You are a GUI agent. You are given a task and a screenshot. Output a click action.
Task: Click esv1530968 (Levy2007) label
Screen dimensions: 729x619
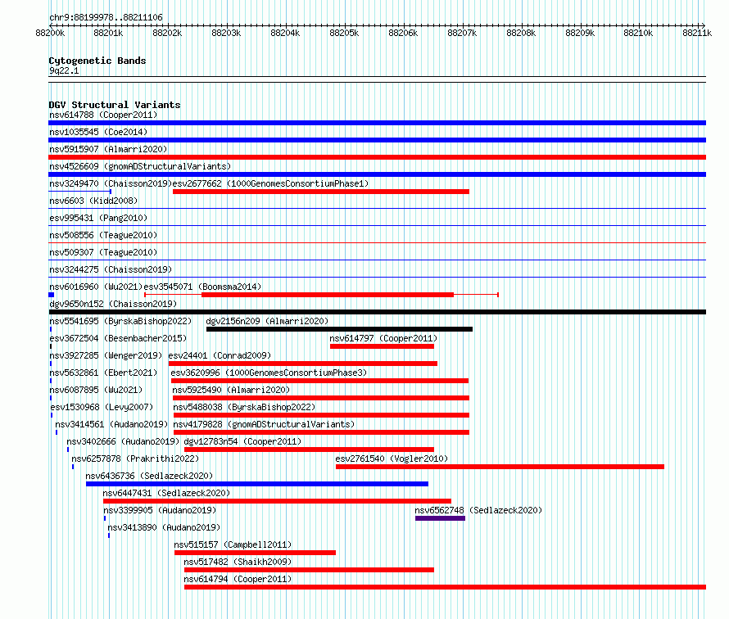click(102, 407)
